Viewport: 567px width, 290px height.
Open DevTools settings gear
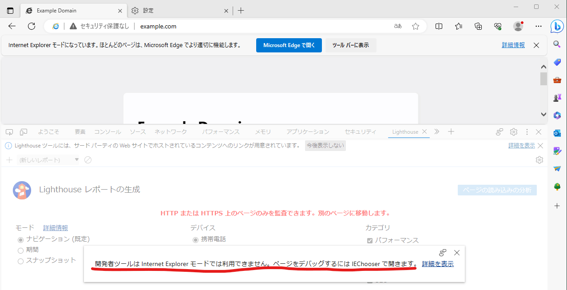[514, 132]
